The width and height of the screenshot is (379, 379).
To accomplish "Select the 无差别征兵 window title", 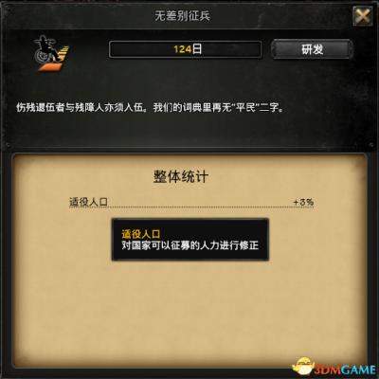I will click(183, 16).
